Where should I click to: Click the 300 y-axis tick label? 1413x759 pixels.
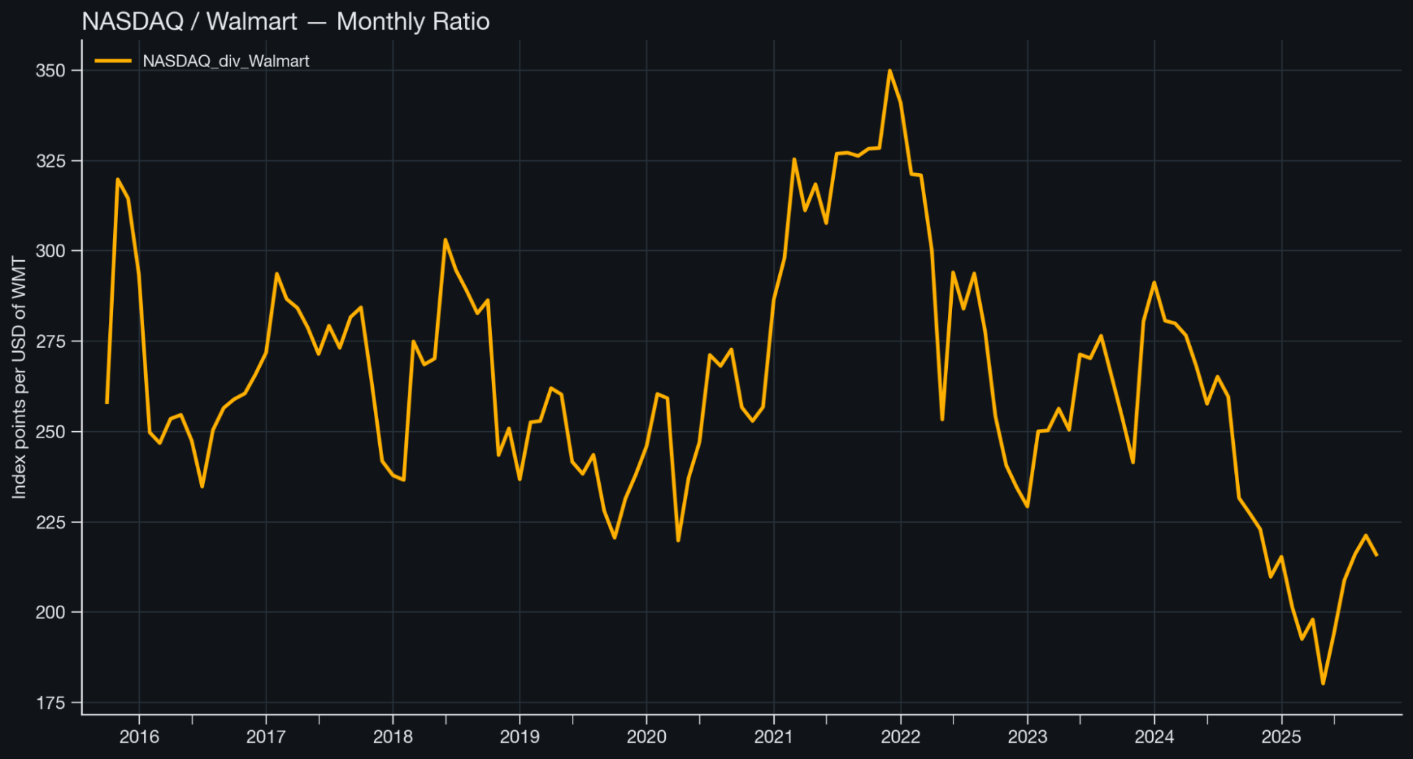pos(50,251)
